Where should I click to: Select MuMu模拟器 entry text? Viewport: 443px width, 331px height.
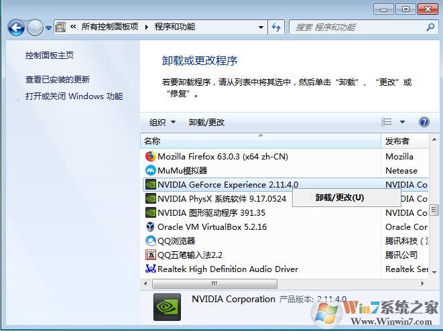(182, 171)
